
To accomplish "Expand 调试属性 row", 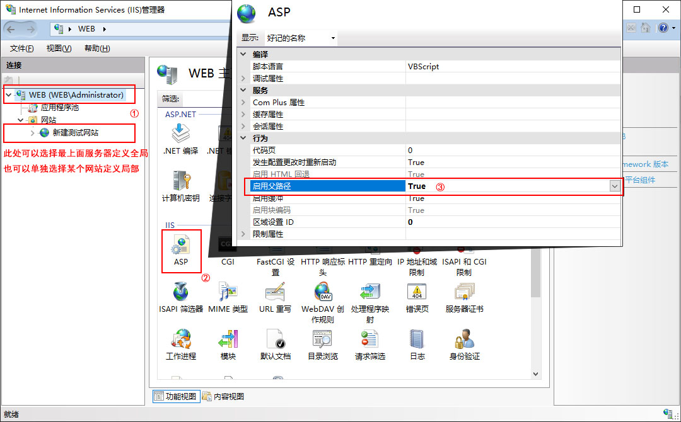I will pyautogui.click(x=243, y=79).
